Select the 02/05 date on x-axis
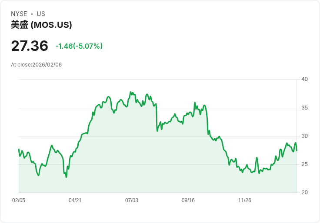The height and width of the screenshot is (223, 320). pyautogui.click(x=19, y=200)
